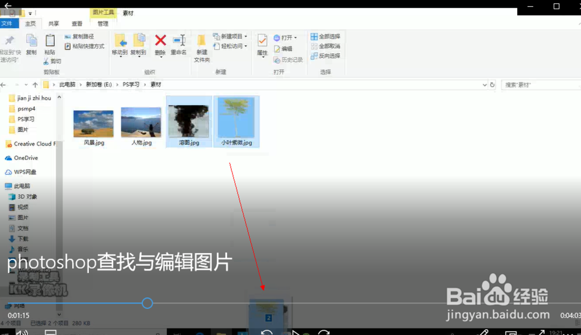Viewport: 581px width, 335px height.
Task: Switch to the Home (主页) ribbon tab
Action: pos(30,24)
